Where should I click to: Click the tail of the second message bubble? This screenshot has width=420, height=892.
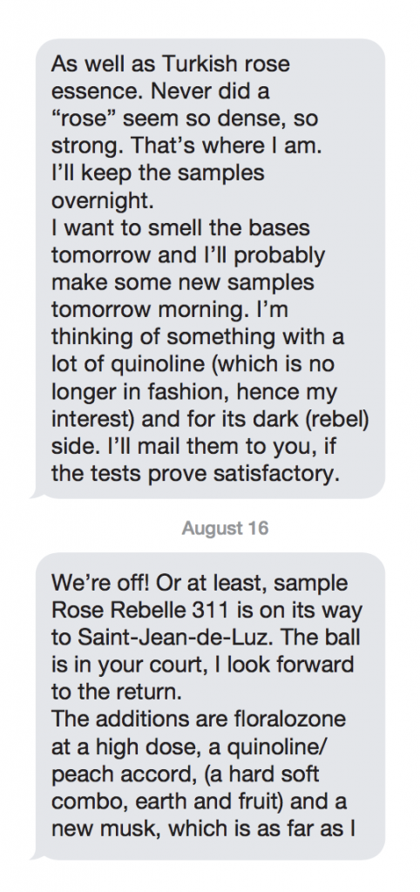coord(37,854)
